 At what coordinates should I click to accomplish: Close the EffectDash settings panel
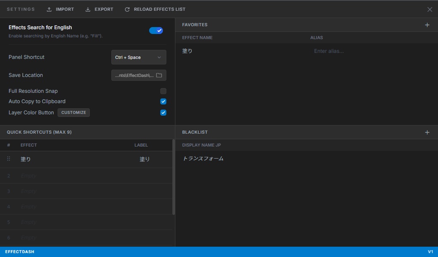(x=429, y=9)
